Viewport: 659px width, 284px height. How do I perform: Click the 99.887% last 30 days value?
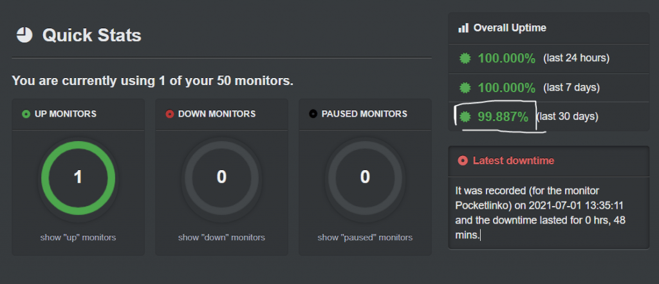[503, 117]
